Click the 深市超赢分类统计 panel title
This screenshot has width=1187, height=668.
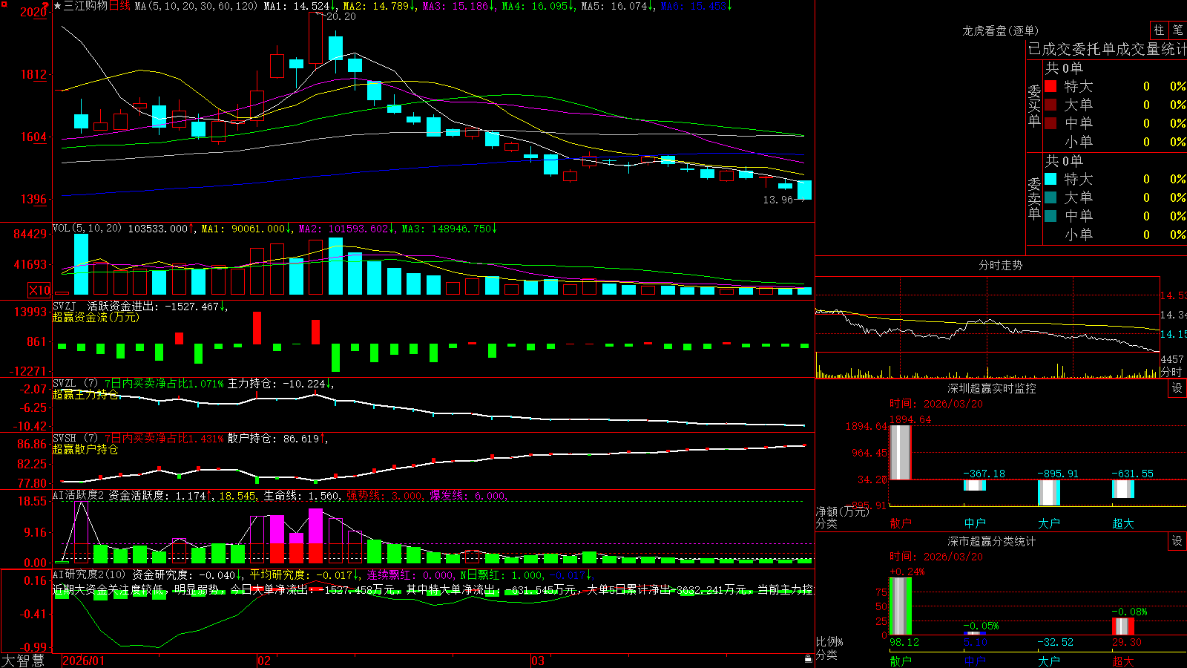tap(992, 541)
